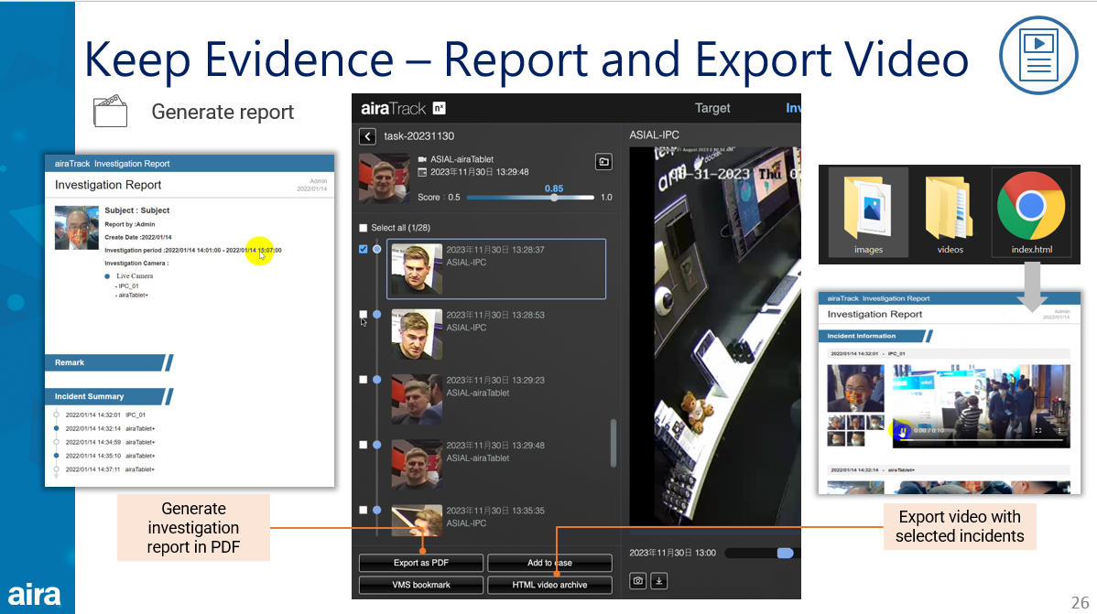This screenshot has width=1097, height=614.
Task: Click the ASIAL-IPC camera label above the video
Action: click(x=654, y=135)
